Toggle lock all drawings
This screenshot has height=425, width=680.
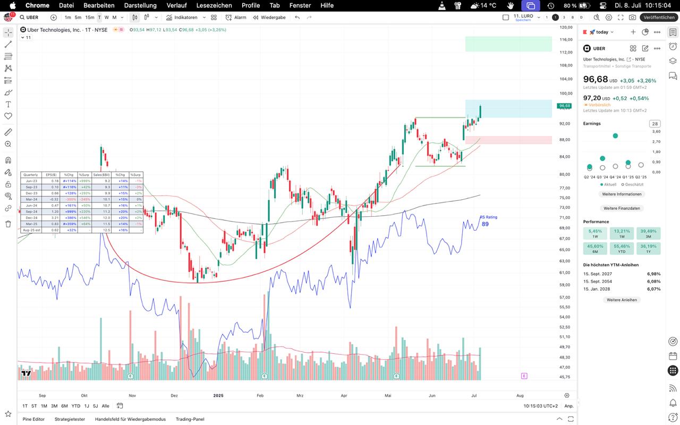point(8,184)
